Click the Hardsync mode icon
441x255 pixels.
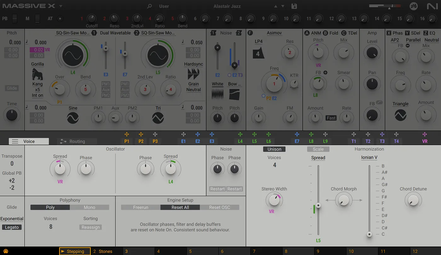tap(193, 74)
